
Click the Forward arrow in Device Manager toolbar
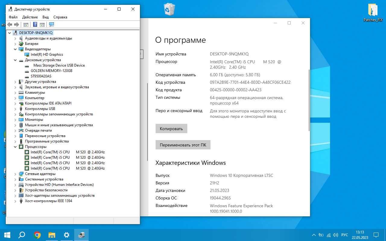coord(17,24)
